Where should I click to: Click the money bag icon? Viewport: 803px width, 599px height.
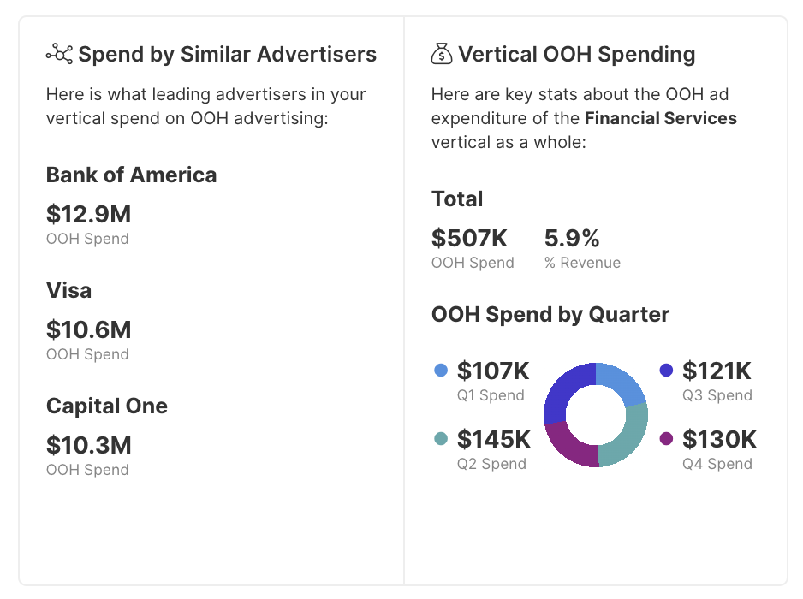(x=441, y=56)
